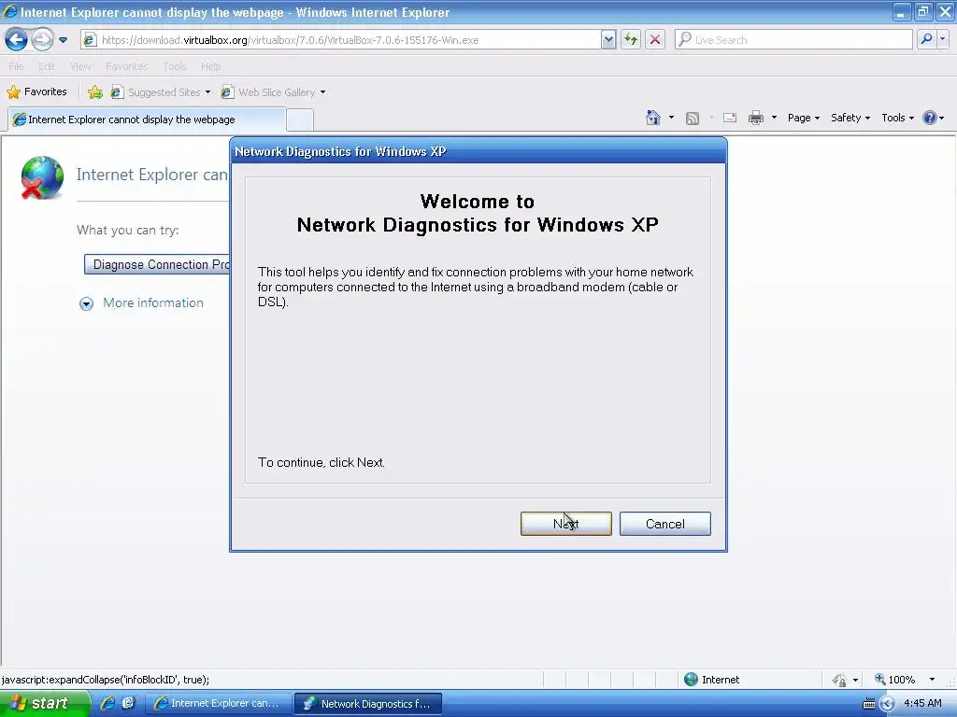The width and height of the screenshot is (957, 717).
Task: Click Diagnose Connection Problems button
Action: 157,264
